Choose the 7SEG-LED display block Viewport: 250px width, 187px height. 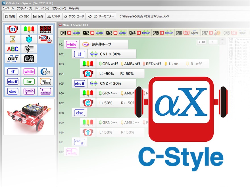click(45, 29)
